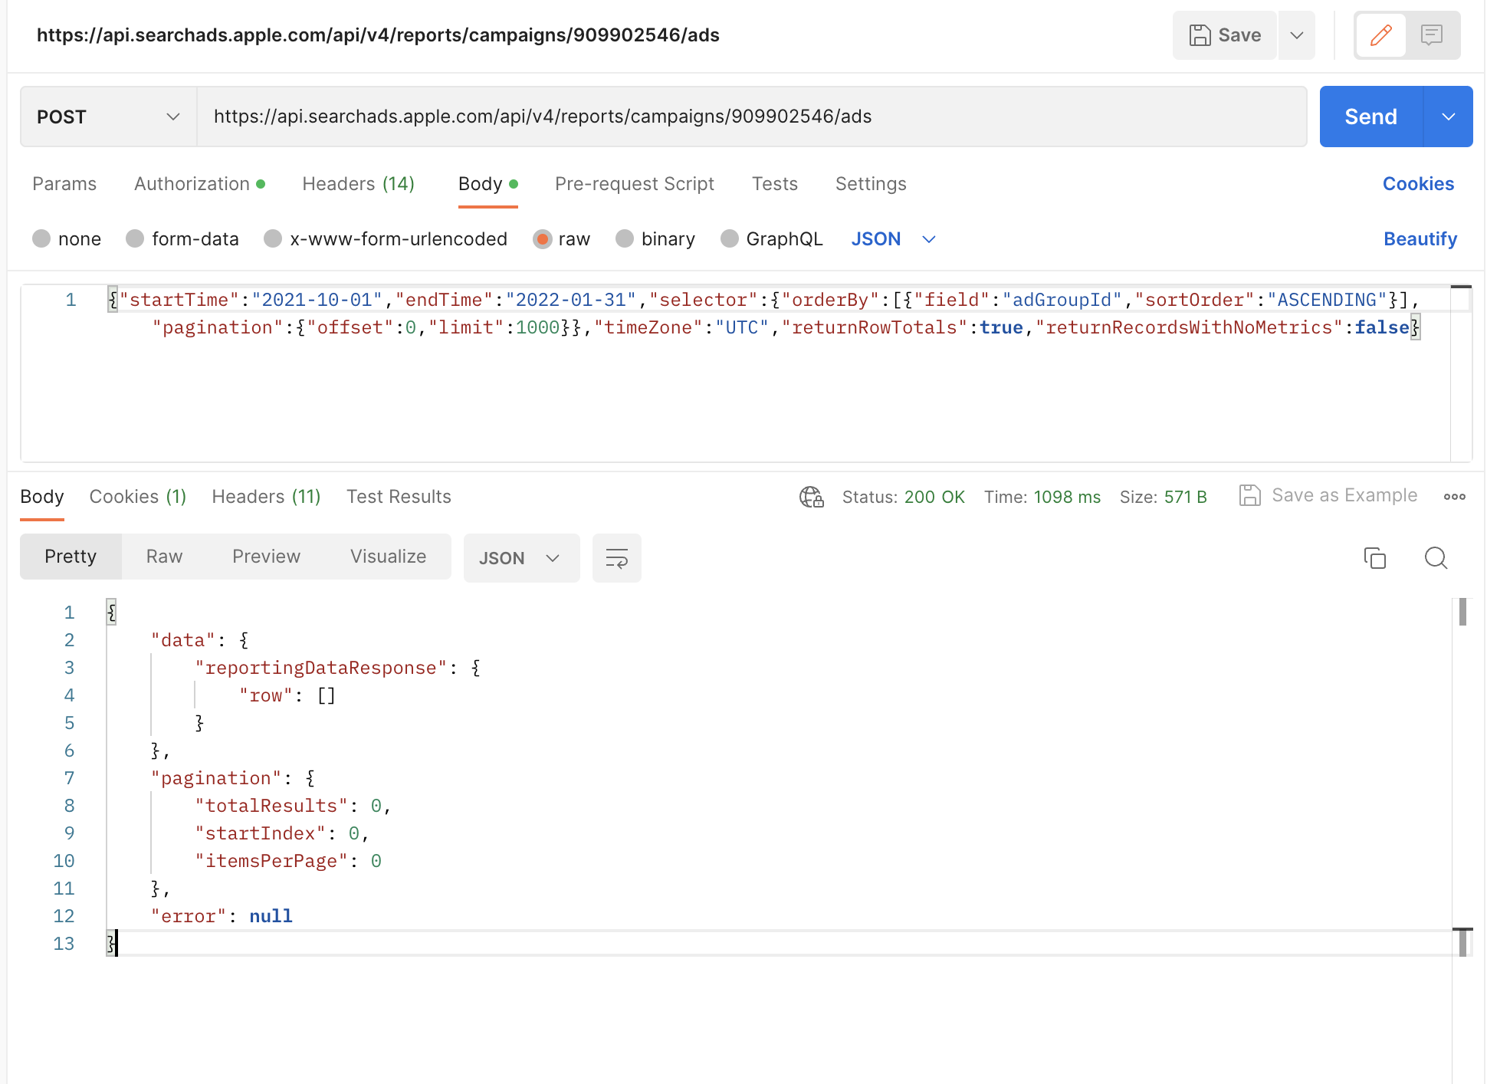
Task: Open the request editor pencil icon
Action: click(x=1380, y=35)
